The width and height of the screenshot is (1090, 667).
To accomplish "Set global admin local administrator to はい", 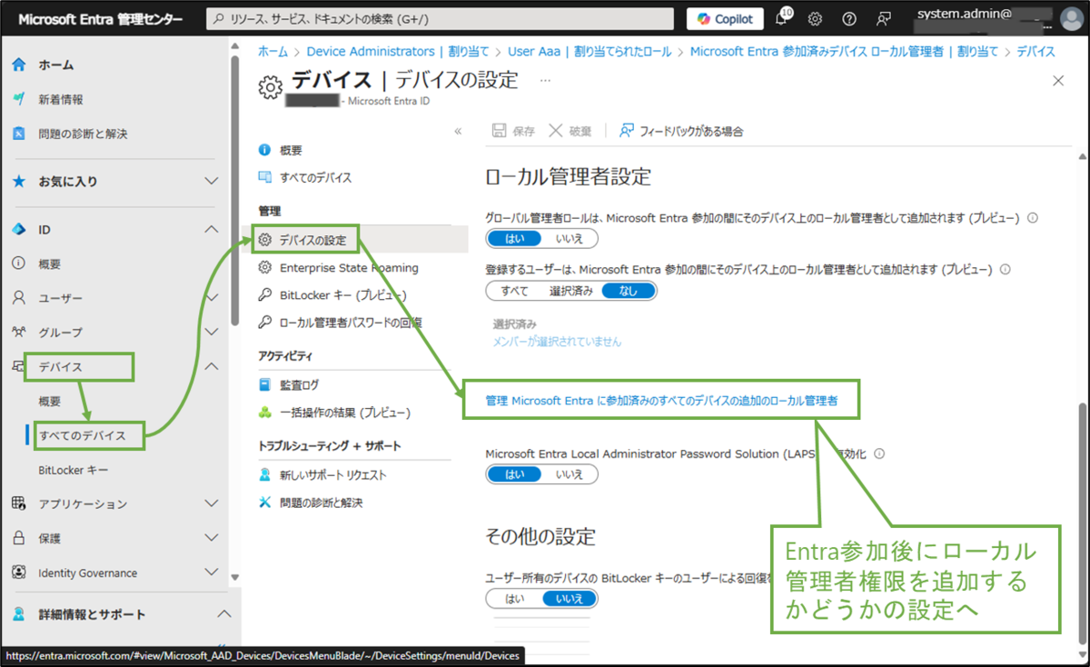I will tap(514, 239).
